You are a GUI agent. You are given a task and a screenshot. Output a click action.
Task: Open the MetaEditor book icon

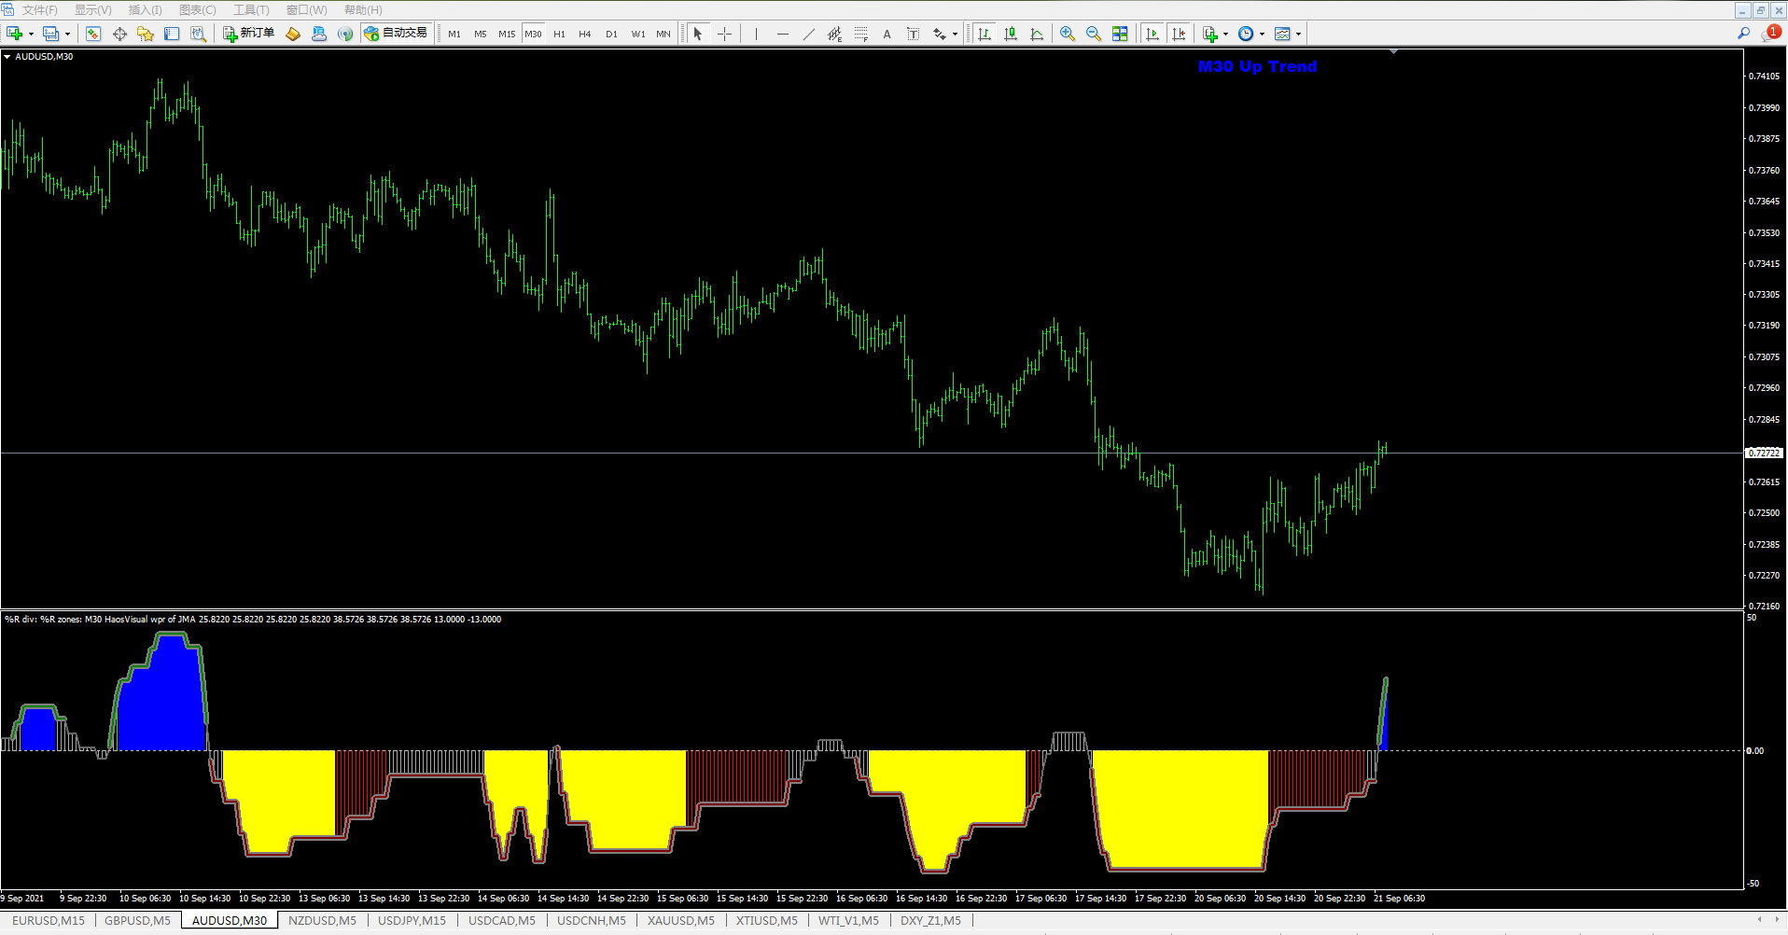click(293, 34)
